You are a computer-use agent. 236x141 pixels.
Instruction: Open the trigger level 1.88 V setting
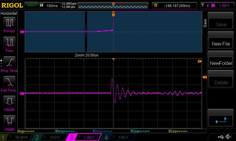coord(217,6)
